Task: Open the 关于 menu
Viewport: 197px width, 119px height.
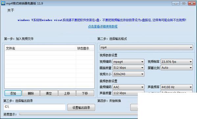Action: click(x=11, y=10)
